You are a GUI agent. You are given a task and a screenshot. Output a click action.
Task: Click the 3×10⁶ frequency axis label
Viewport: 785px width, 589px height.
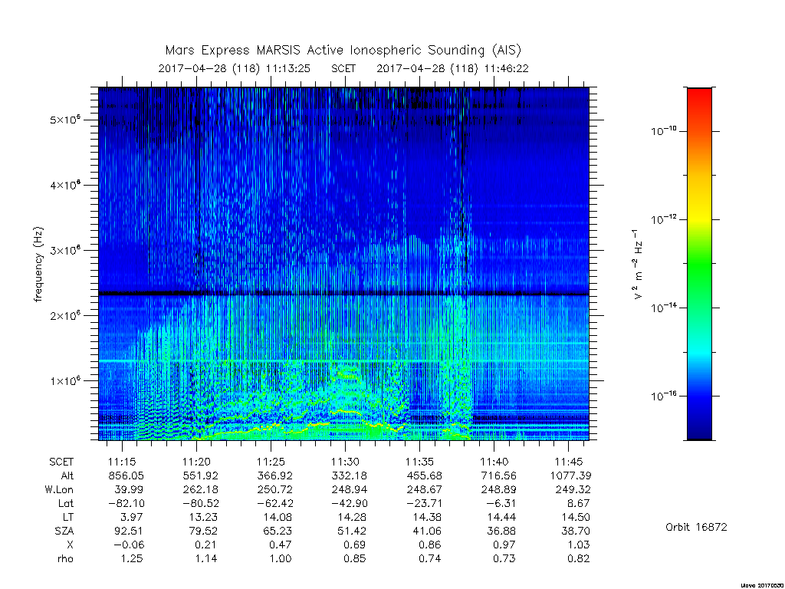[x=65, y=250]
